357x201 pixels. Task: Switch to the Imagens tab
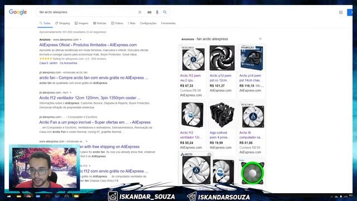coord(81,23)
